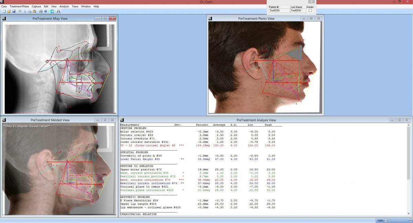413x223 pixels.
Task: Enable the Details checkbox
Action: (310, 10)
